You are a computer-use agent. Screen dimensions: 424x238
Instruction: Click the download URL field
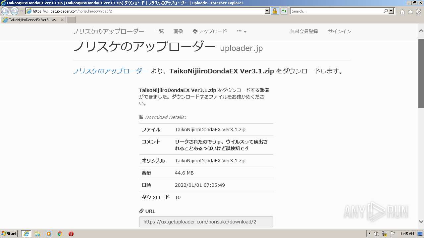(206, 222)
